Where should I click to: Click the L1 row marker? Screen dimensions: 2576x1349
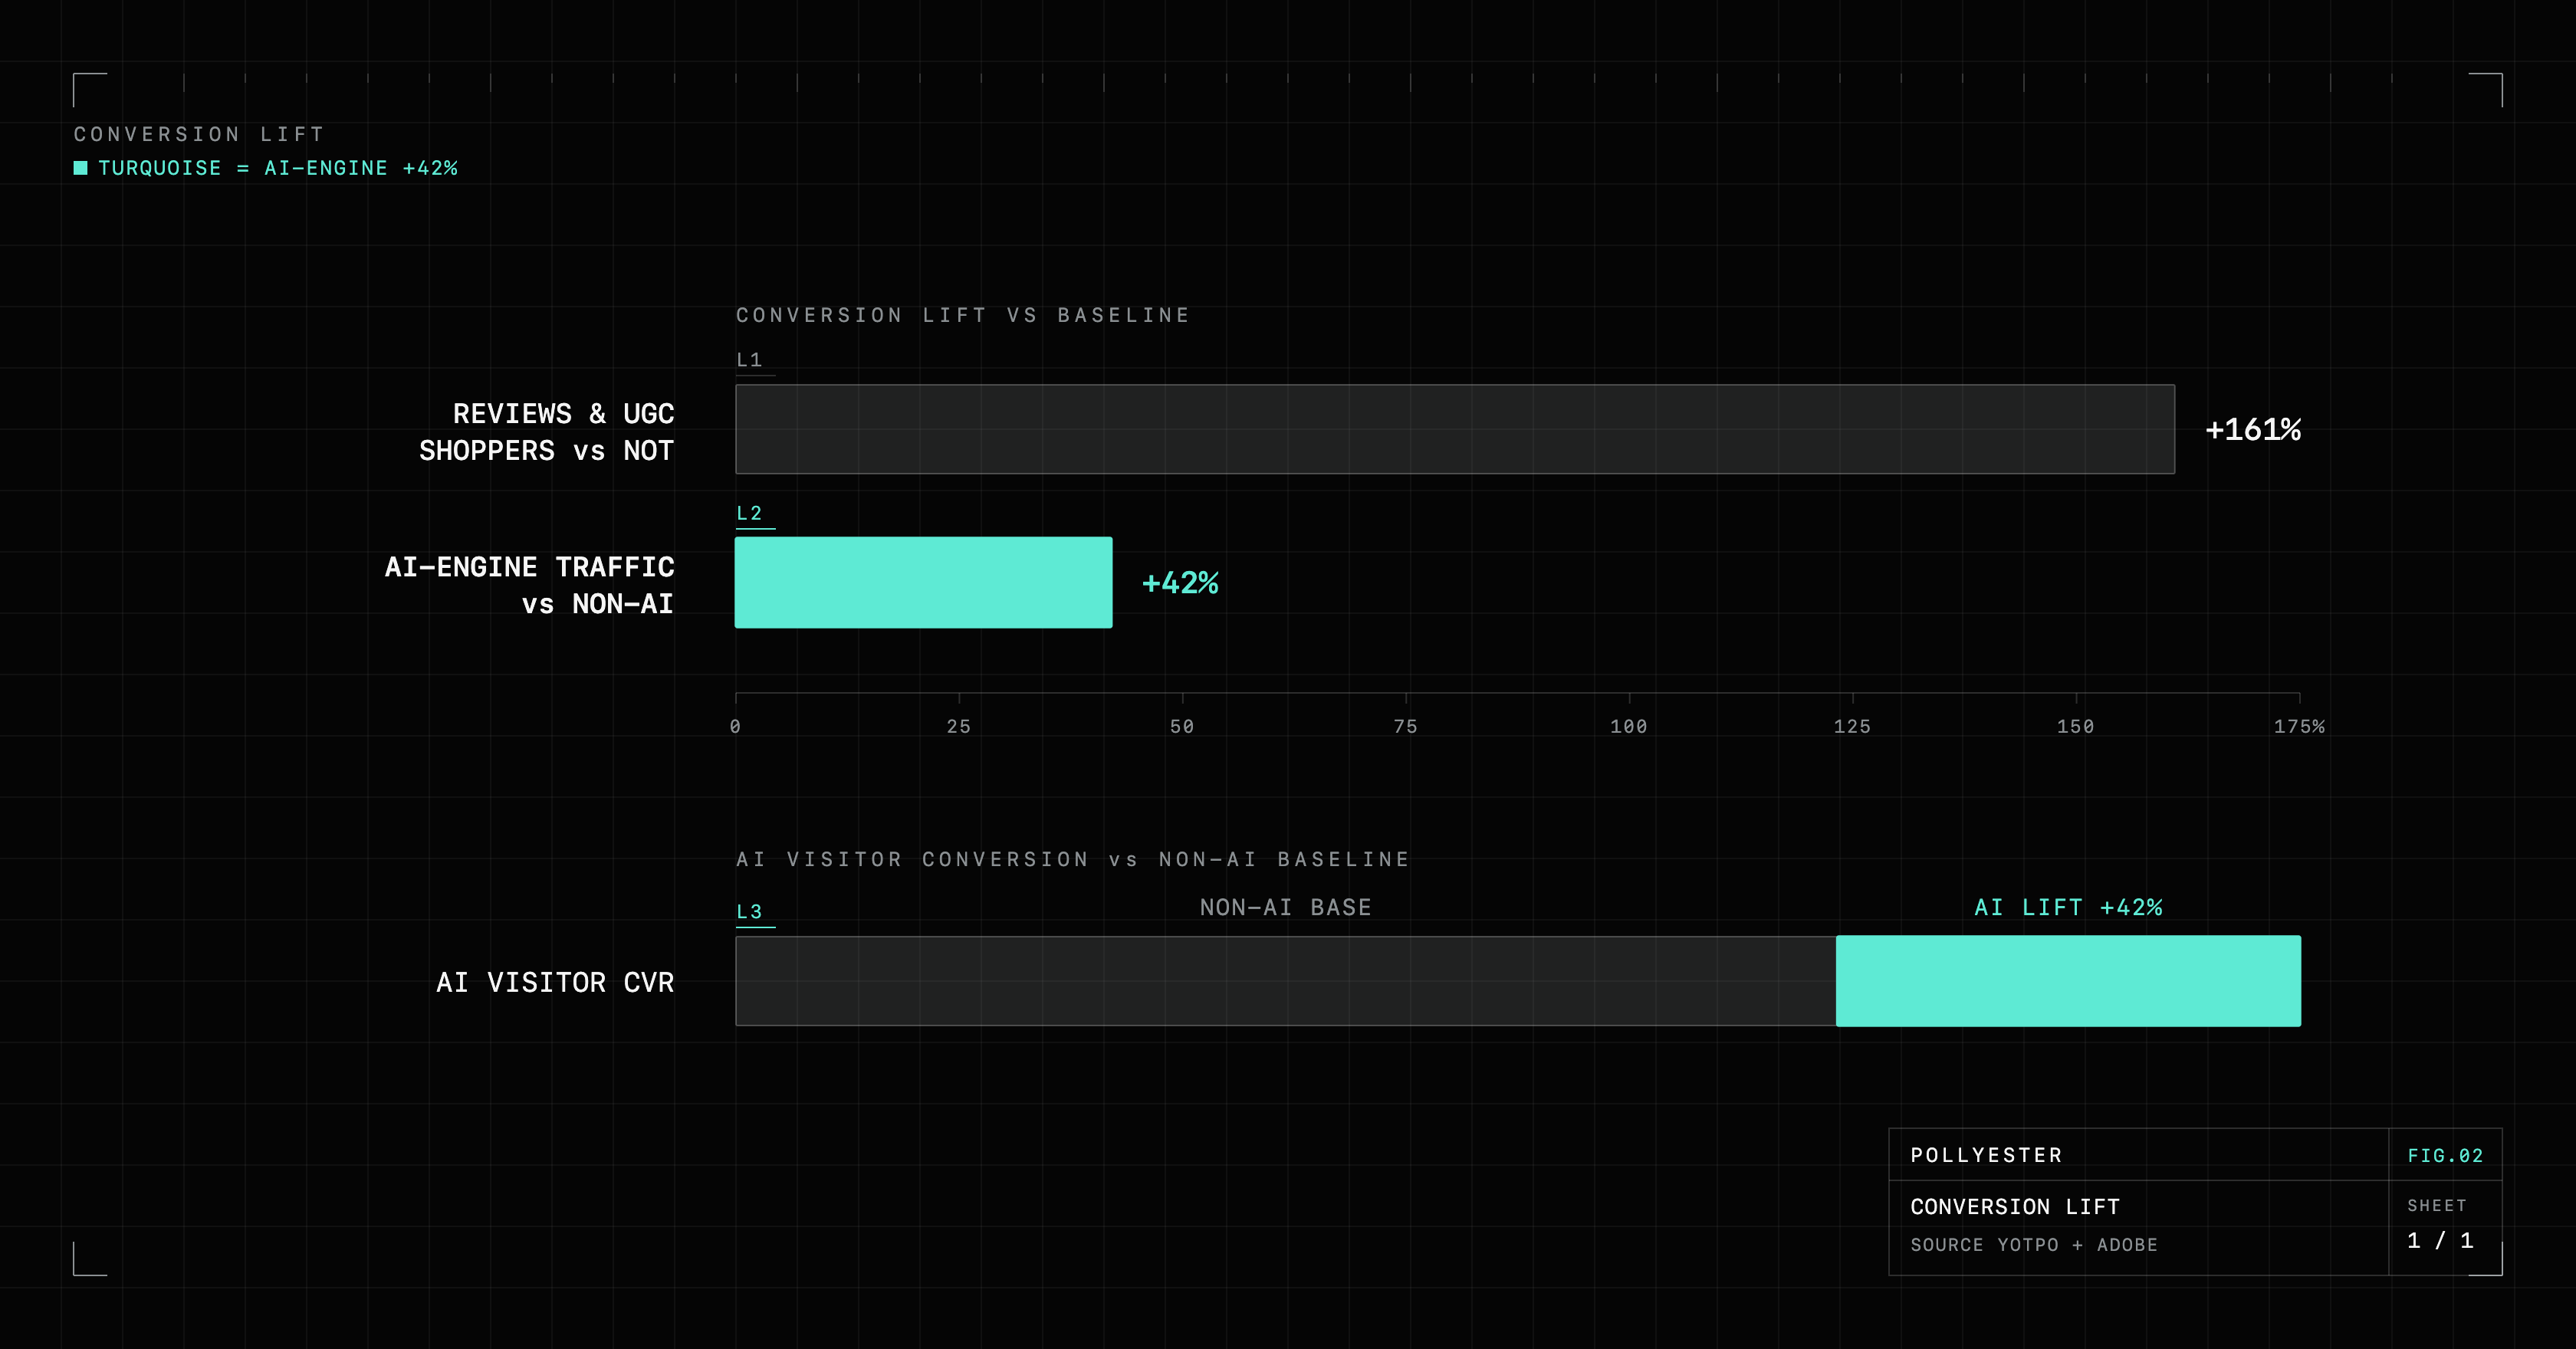click(749, 360)
